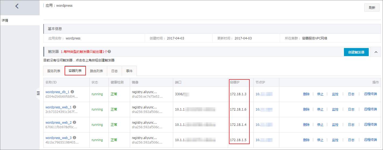The height and width of the screenshot is (150, 383).
Task: Click 日志 for wordpress_db_1 row
Action: pyautogui.click(x=351, y=94)
